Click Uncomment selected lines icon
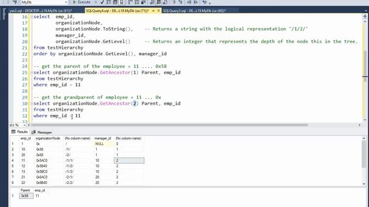The image size is (369, 207). (x=180, y=2)
